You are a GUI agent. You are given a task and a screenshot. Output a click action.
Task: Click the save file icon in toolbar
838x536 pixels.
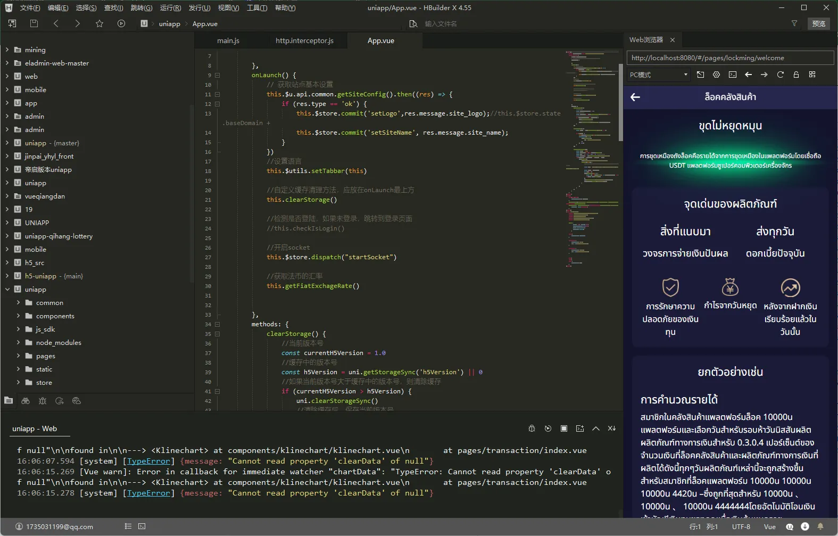[x=34, y=23]
